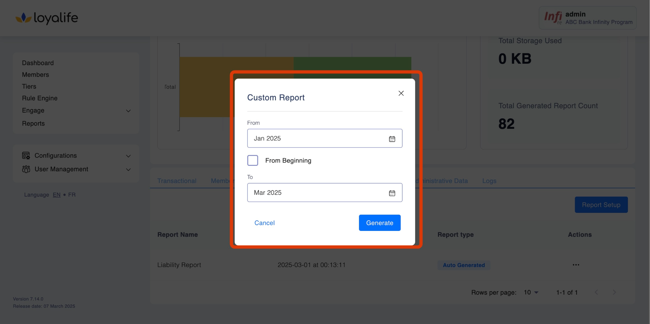This screenshot has width=650, height=324.
Task: Open the To date calendar icon
Action: (x=392, y=193)
